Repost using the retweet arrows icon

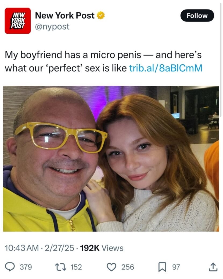60,267
